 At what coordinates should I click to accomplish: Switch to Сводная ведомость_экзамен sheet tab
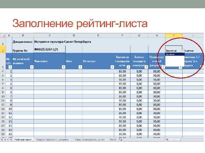coord(52,140)
